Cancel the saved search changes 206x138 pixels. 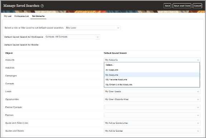point(197,6)
